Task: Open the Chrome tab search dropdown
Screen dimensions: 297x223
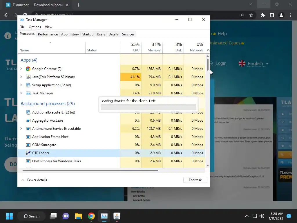Action: 250,4
